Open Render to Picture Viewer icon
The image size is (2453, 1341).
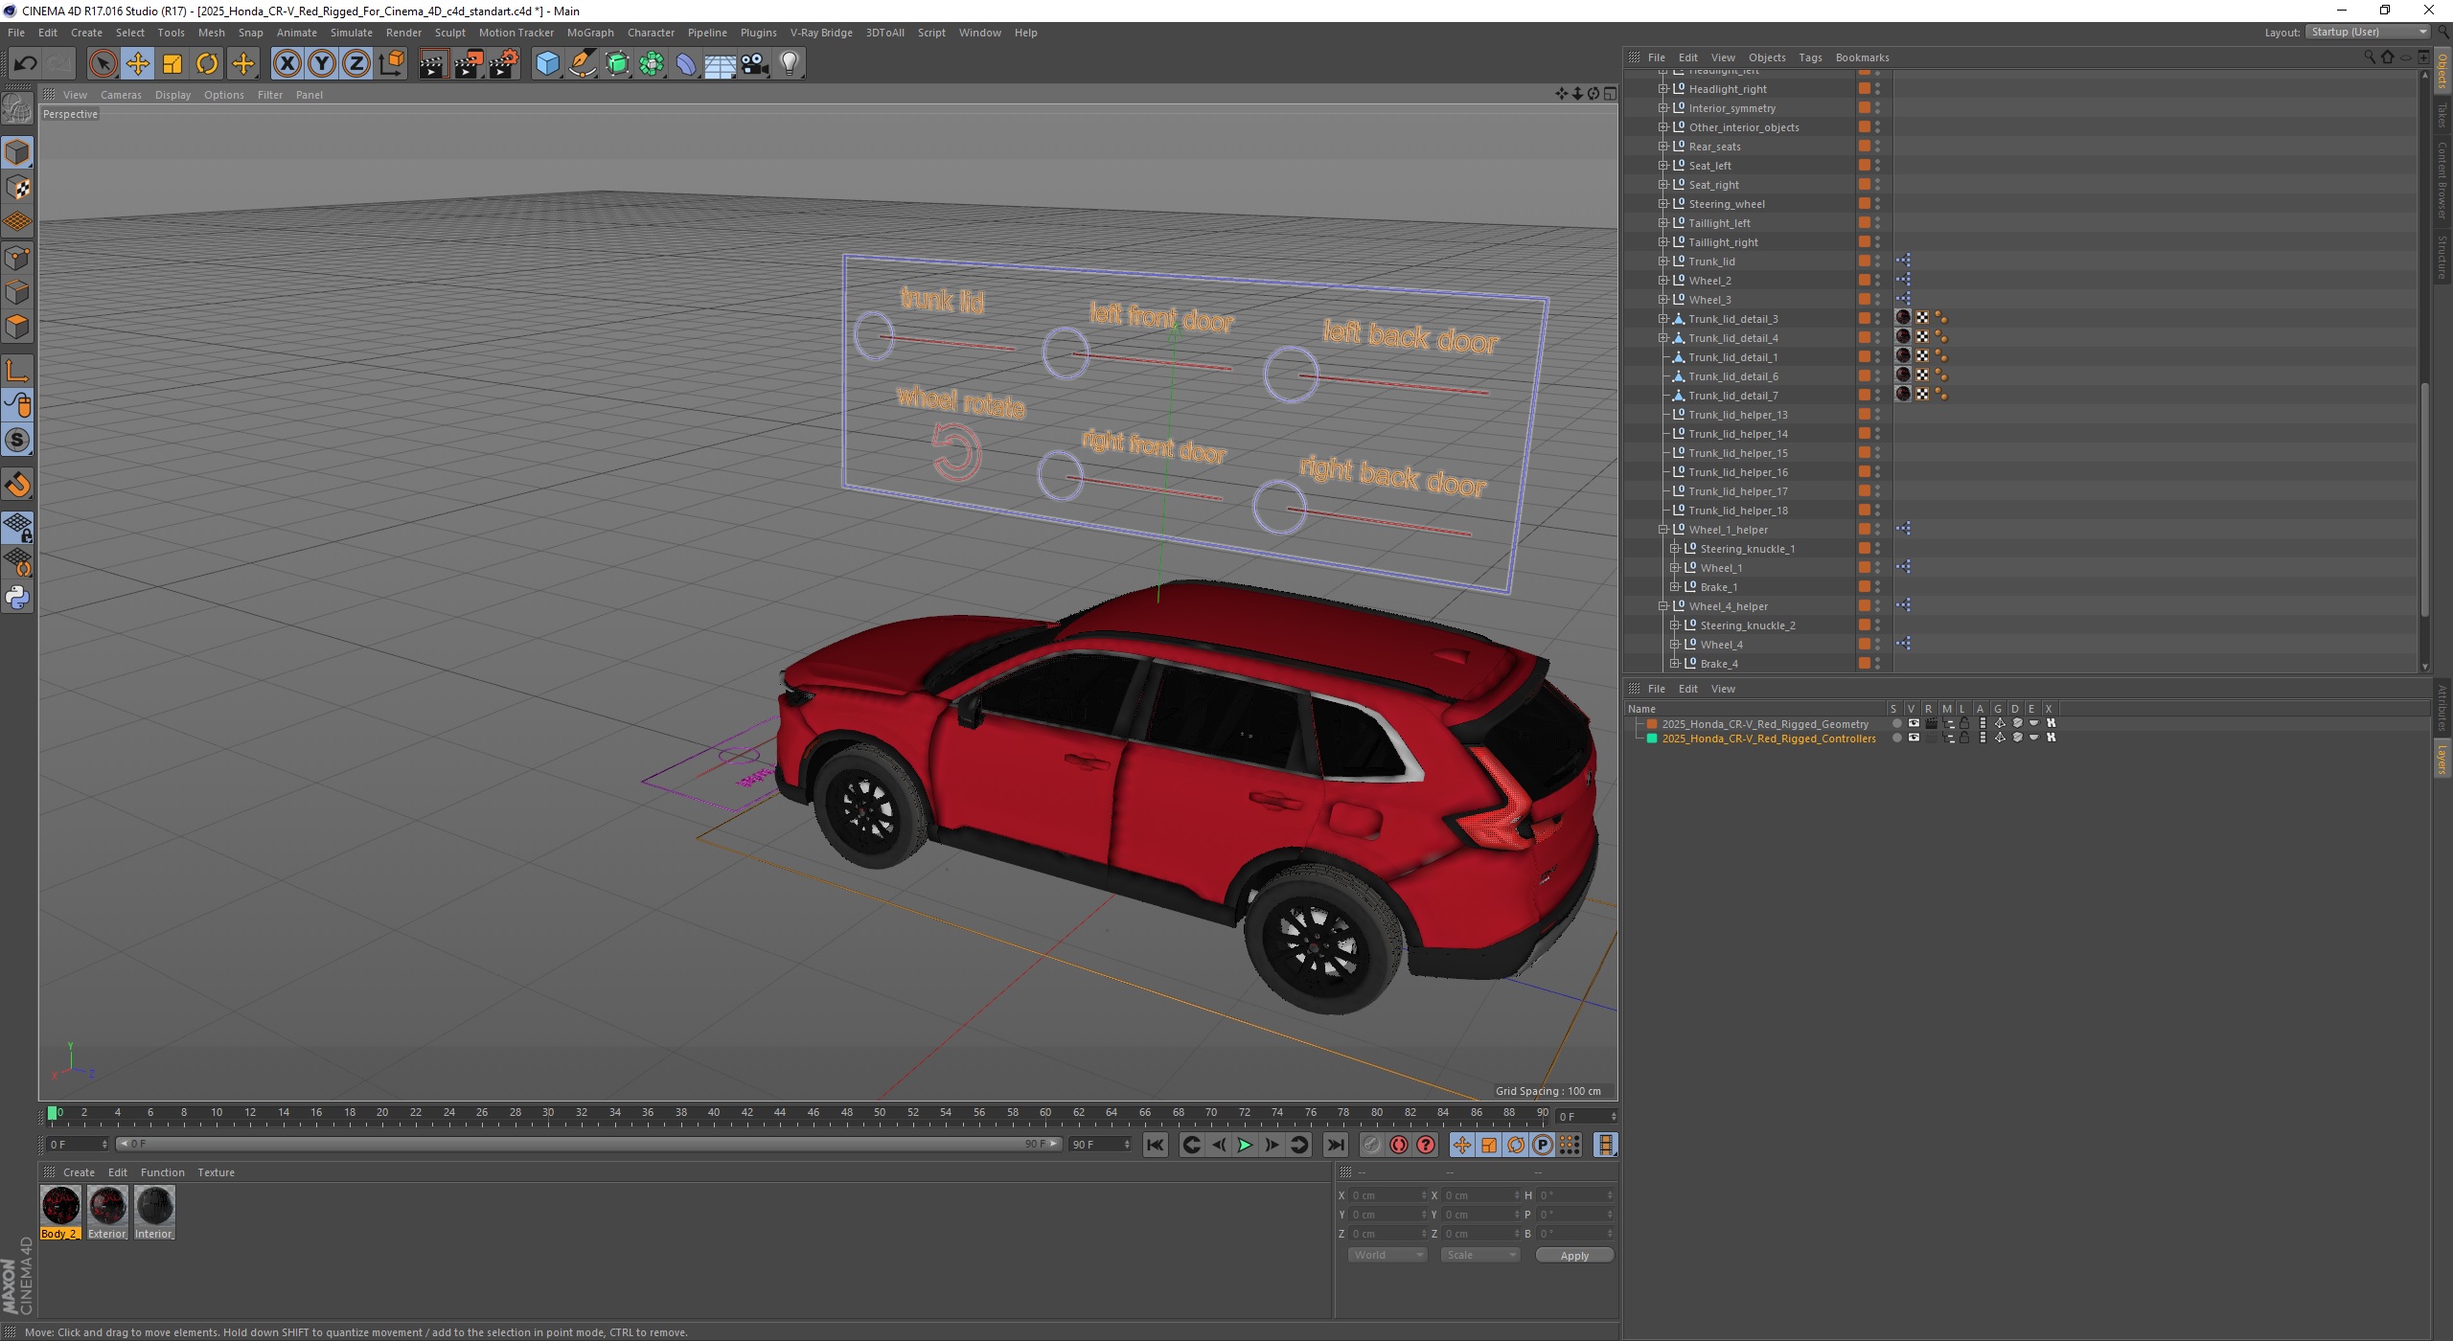tap(469, 64)
